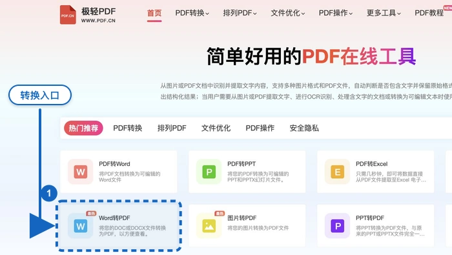Open the 更多工具 navigation dropdown

click(384, 13)
